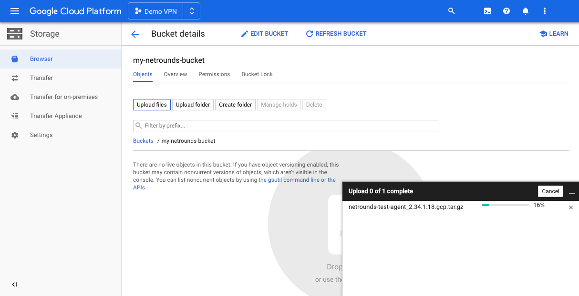Open the Bucket Lock tab
Image resolution: width=579 pixels, height=296 pixels.
(257, 74)
